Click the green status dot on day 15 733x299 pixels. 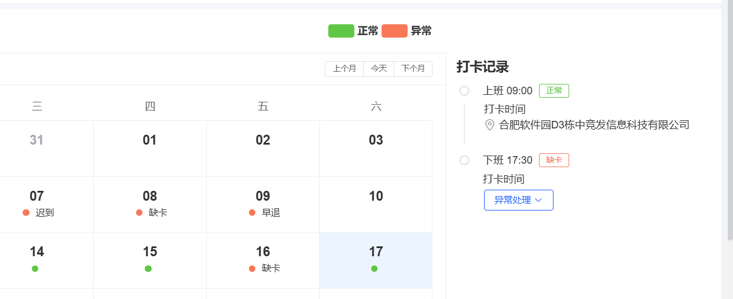click(x=148, y=268)
